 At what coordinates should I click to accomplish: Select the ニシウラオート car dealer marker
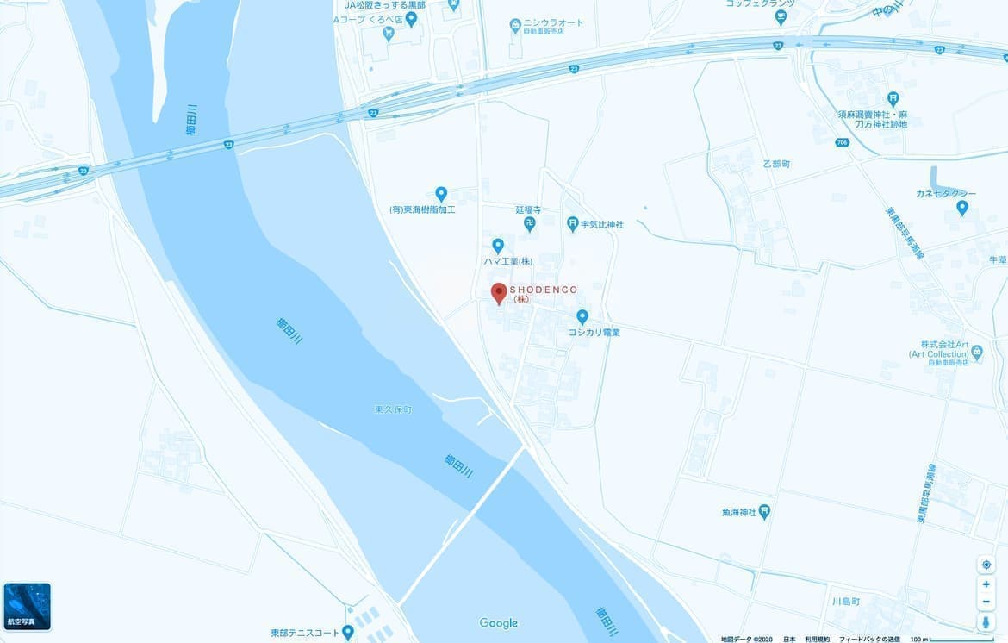(515, 27)
